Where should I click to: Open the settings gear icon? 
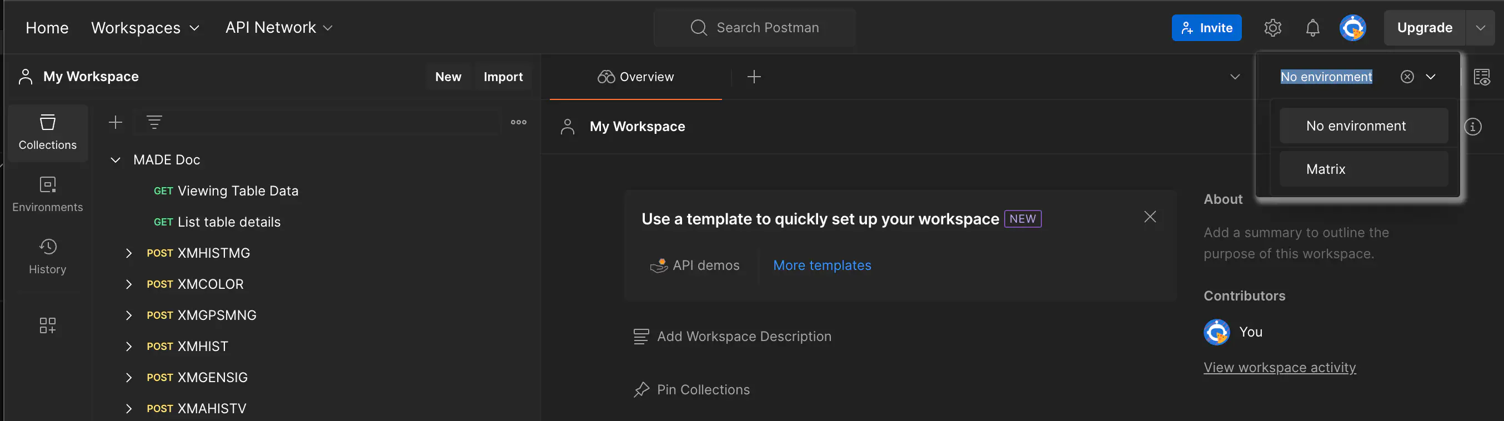(1272, 27)
